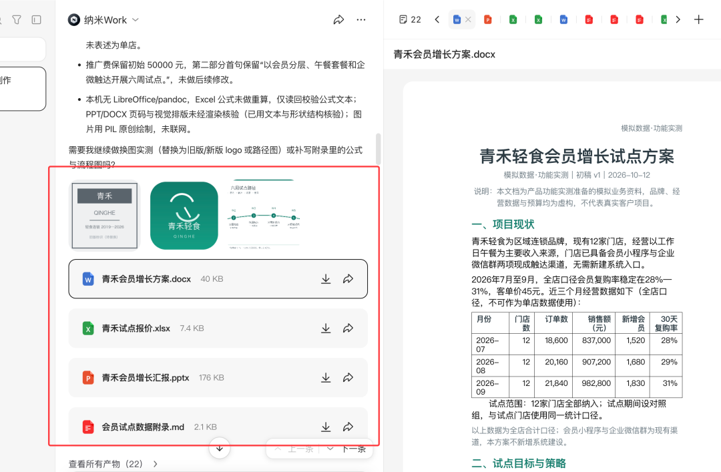Go to previous file tabs with left chevron
Screen dimensions: 721x472
click(437, 19)
